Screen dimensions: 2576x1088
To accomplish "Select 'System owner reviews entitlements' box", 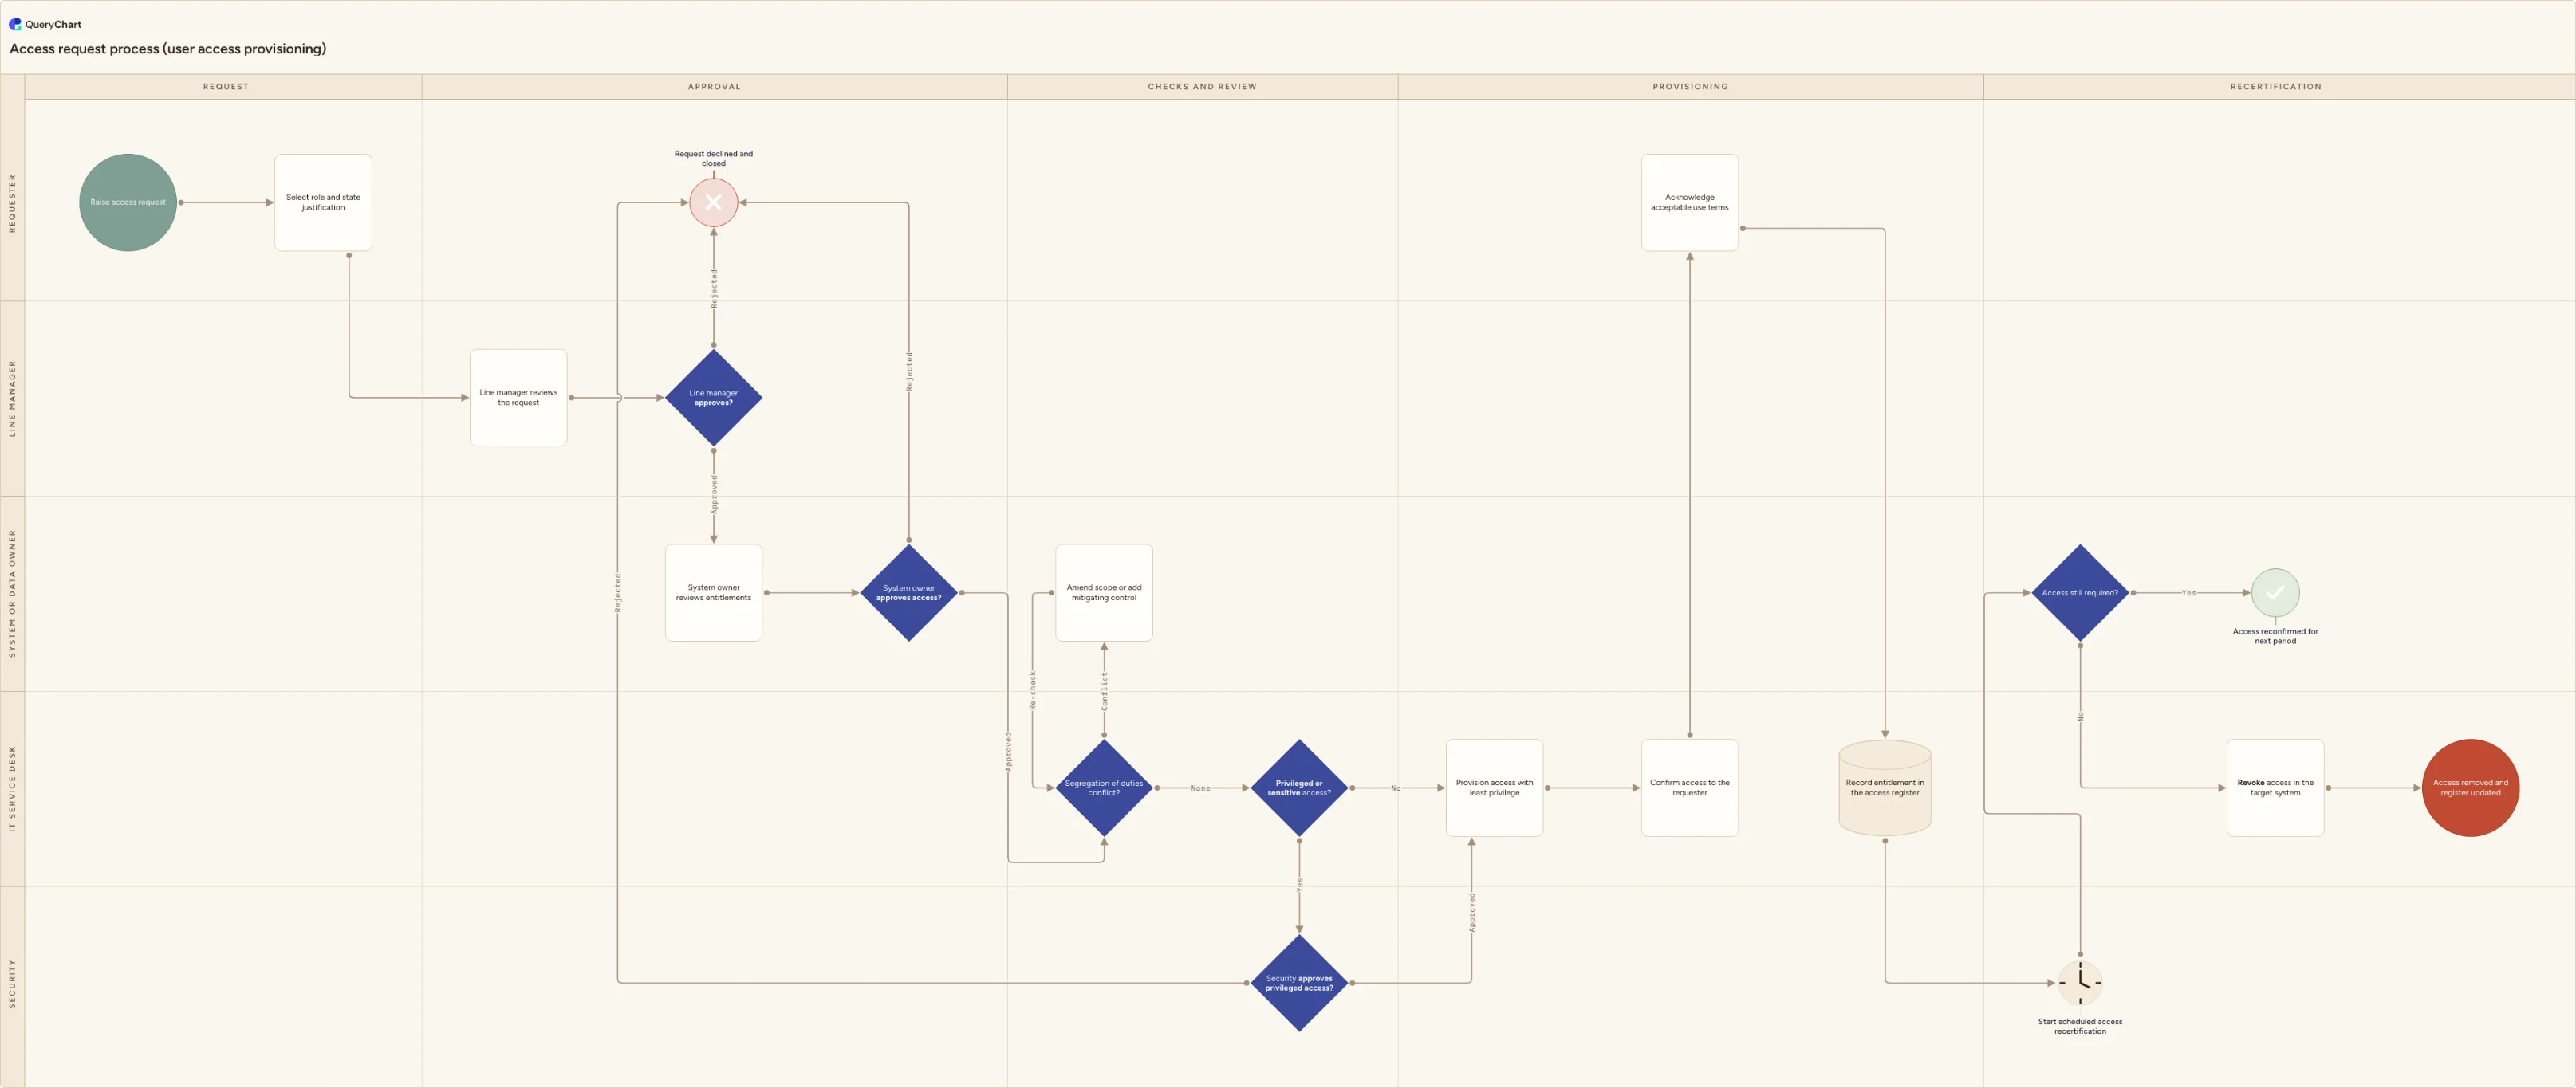I will (713, 592).
